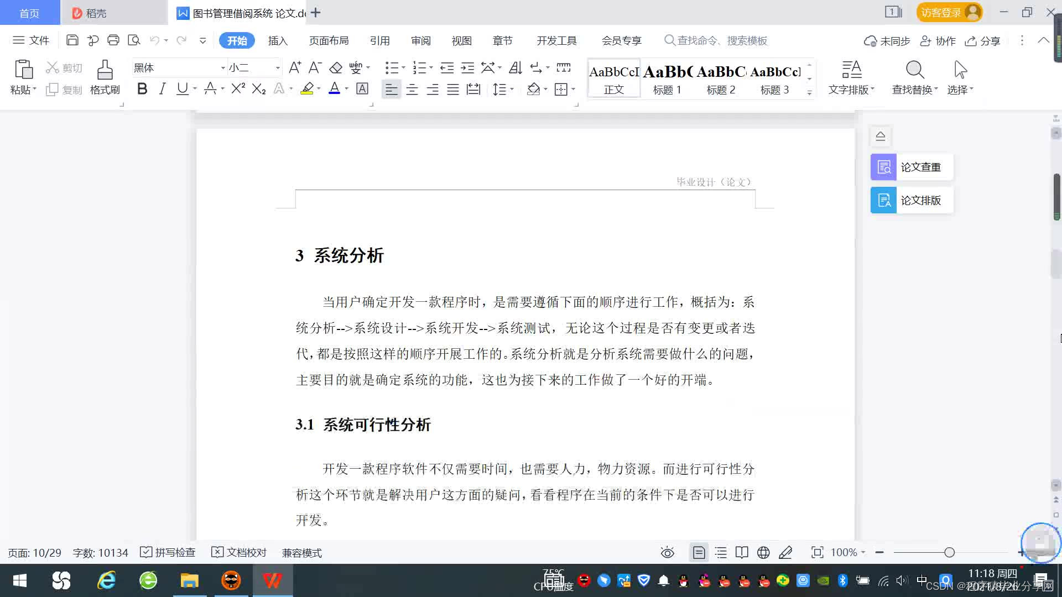
Task: Center-align the paragraph text
Action: [x=412, y=90]
